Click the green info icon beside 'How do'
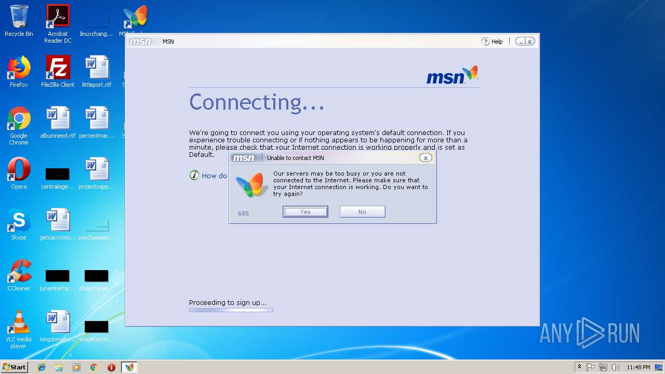 tap(194, 176)
